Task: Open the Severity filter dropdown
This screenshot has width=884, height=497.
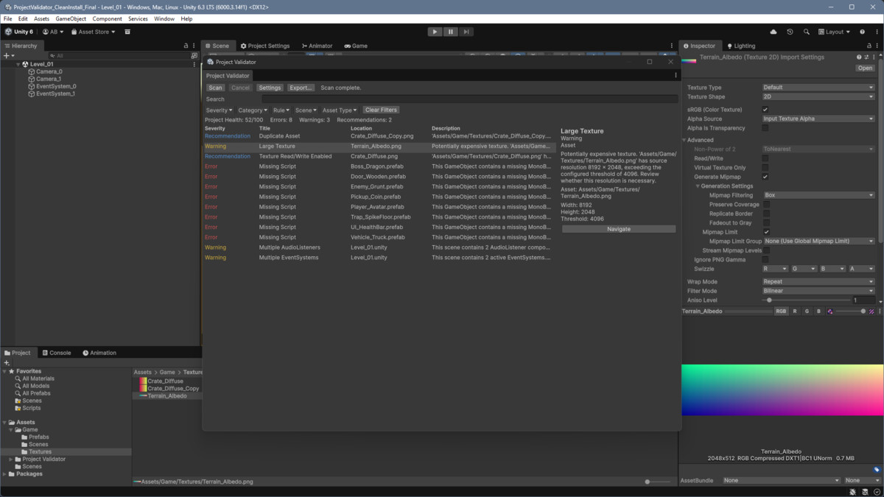Action: (219, 110)
